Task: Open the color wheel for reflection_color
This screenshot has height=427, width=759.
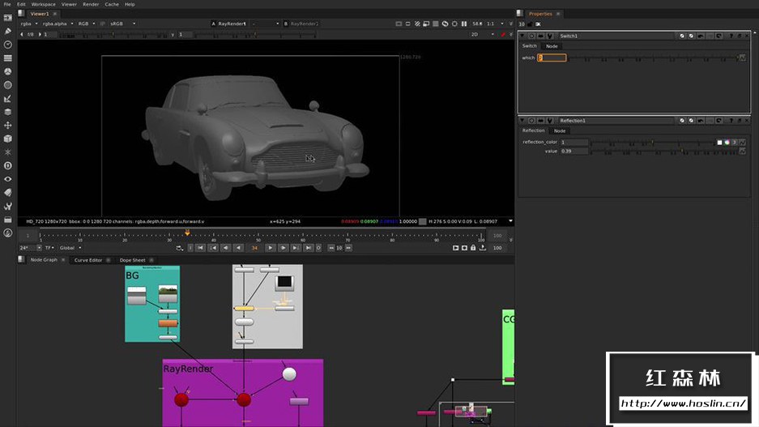Action: pos(727,142)
